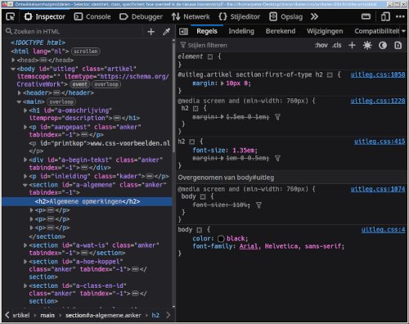Switch to the Indeling tab
The image size is (409, 324).
click(x=241, y=31)
